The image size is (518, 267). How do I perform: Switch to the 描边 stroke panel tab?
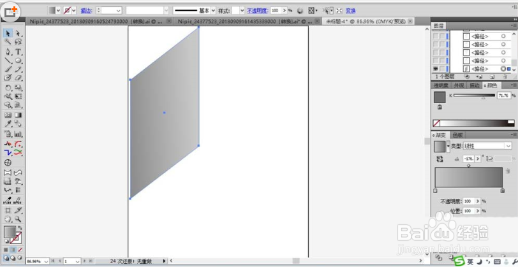click(x=475, y=85)
